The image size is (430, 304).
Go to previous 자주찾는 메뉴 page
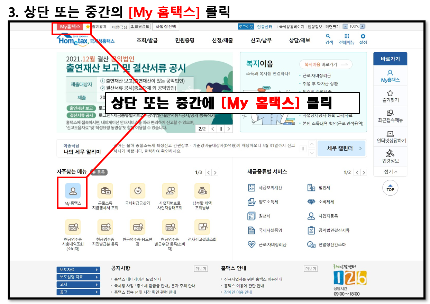[208, 172]
